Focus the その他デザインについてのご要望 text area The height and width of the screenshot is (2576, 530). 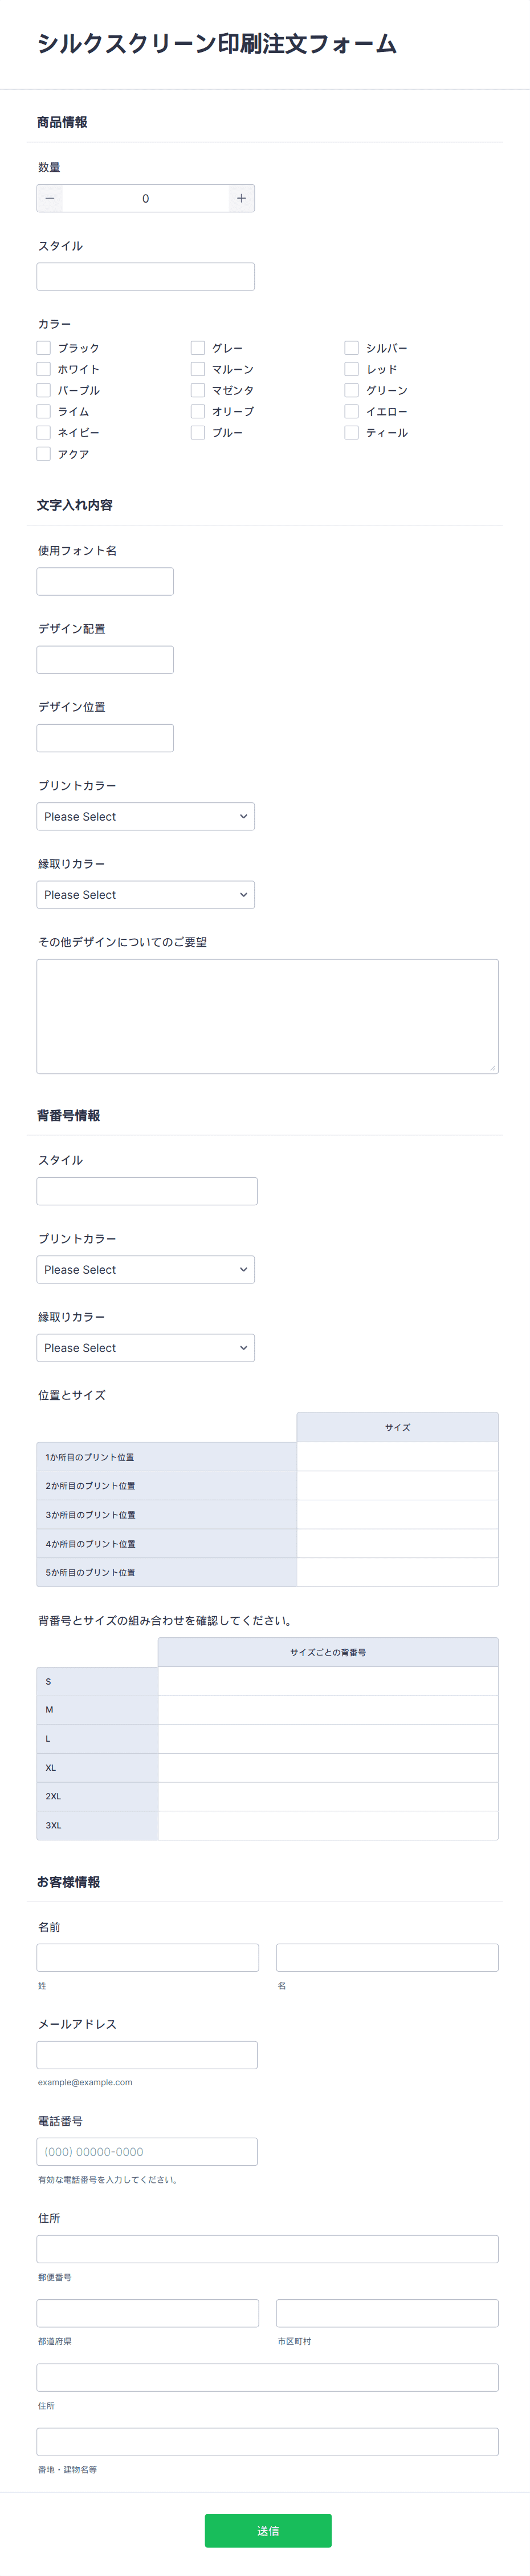[267, 1016]
